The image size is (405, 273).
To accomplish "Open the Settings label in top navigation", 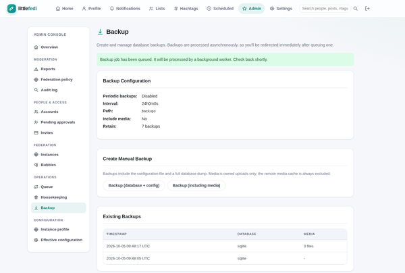I will click(284, 9).
